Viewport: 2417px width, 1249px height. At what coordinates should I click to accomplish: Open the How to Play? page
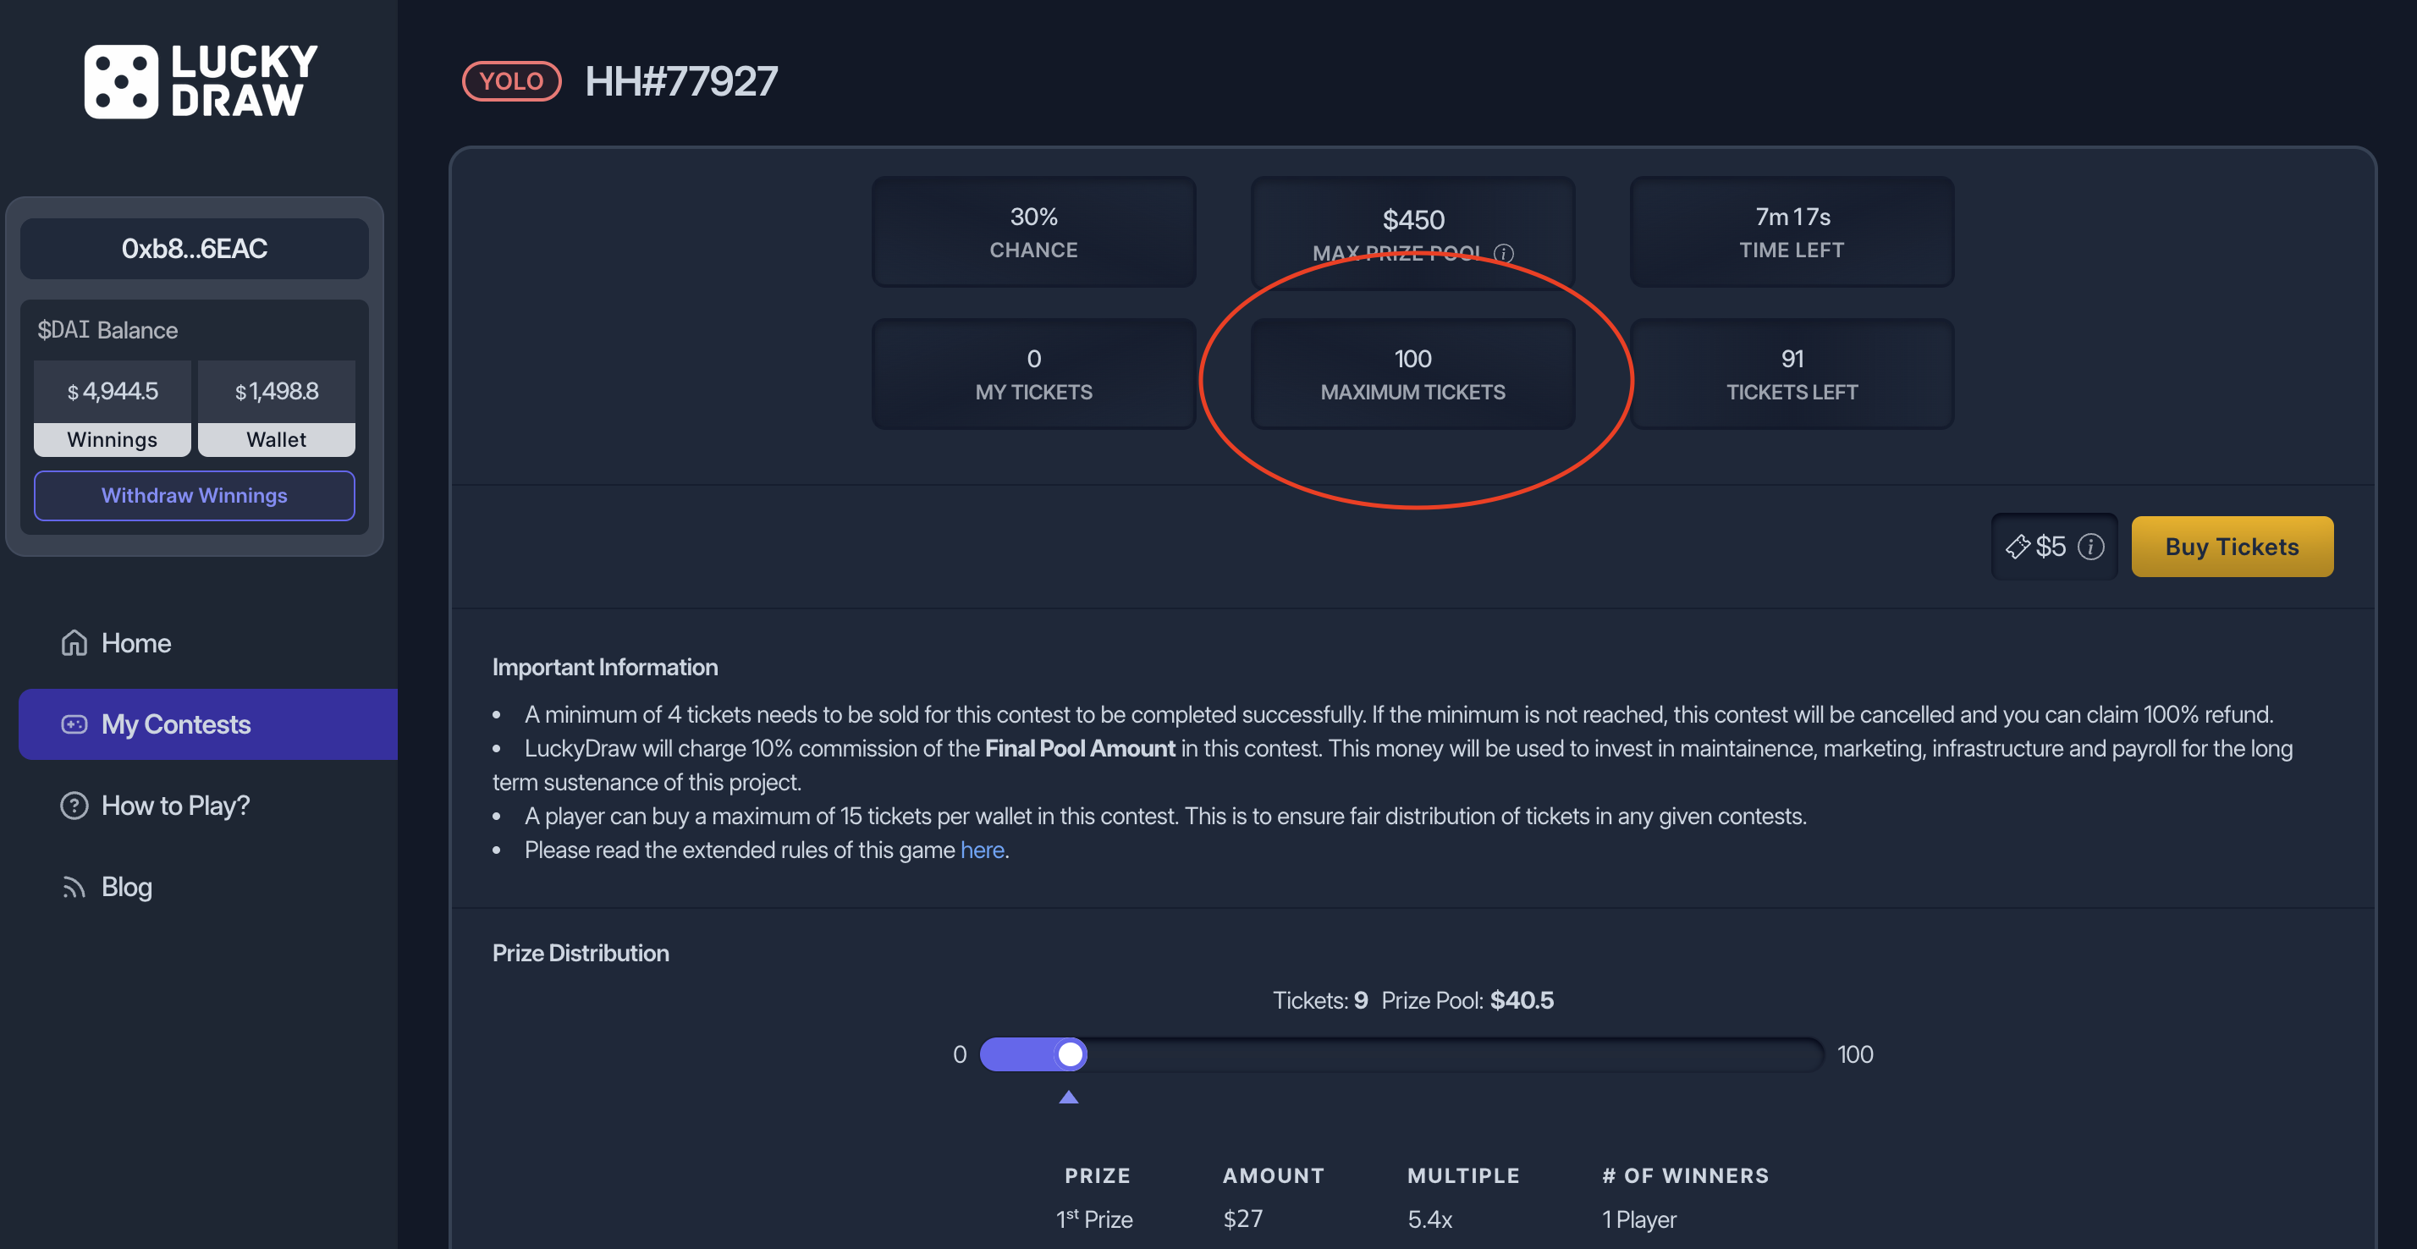[x=174, y=806]
